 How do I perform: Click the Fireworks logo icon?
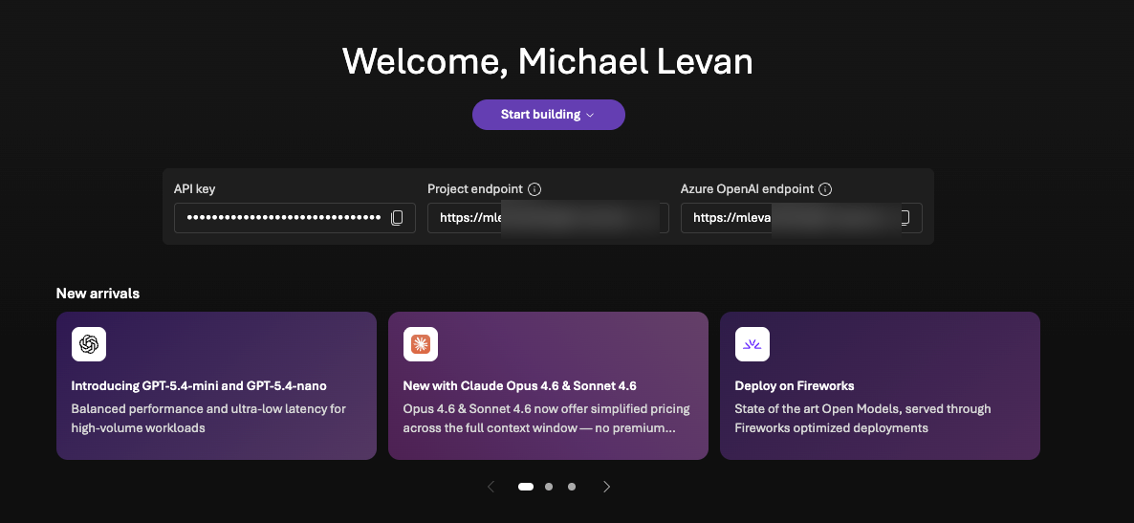752,344
